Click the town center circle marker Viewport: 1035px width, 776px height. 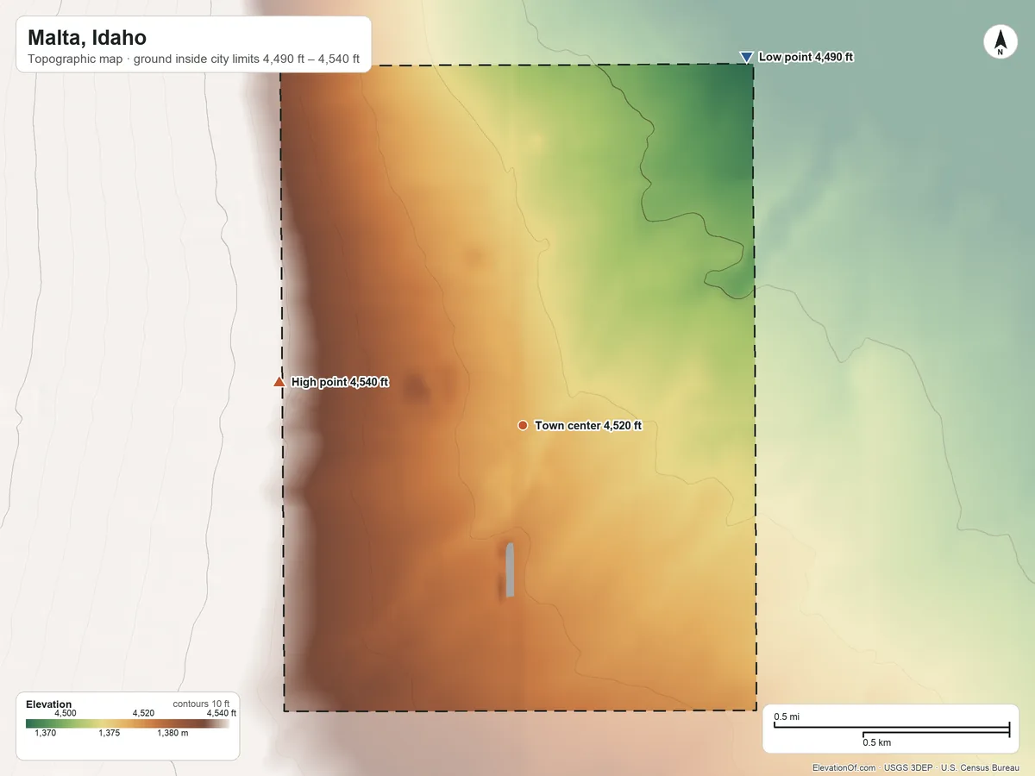point(523,425)
